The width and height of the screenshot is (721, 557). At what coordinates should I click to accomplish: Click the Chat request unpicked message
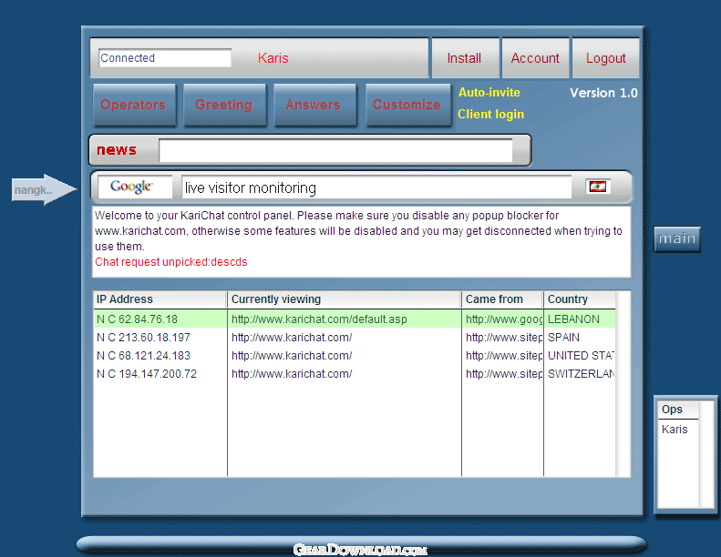pyautogui.click(x=171, y=262)
